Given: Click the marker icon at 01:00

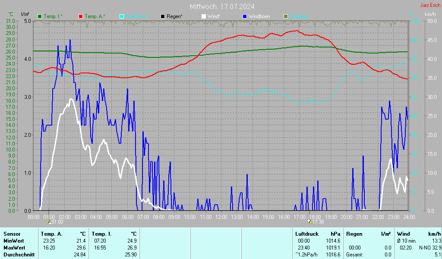Looking at the screenshot, I should [49, 221].
